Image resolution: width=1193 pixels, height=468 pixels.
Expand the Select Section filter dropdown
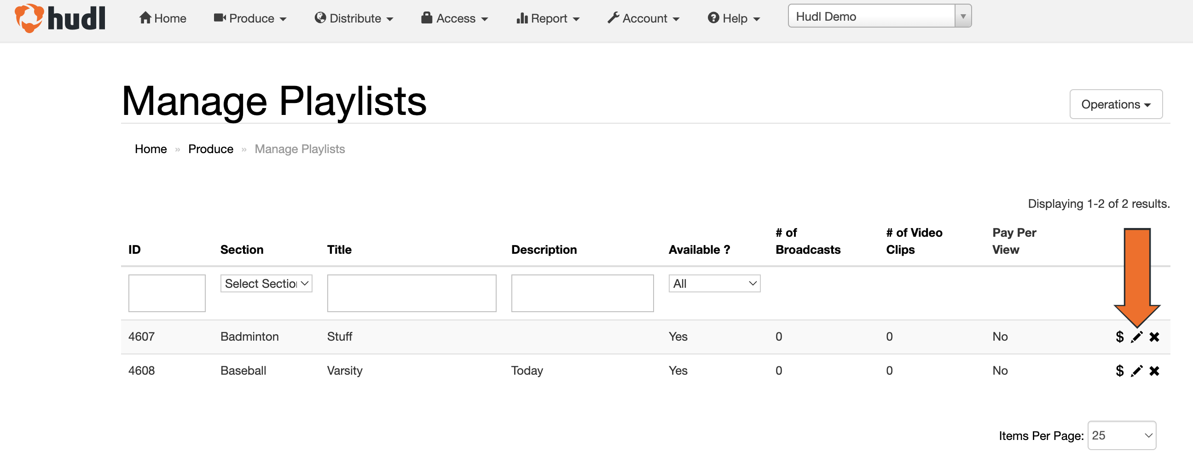(x=266, y=284)
